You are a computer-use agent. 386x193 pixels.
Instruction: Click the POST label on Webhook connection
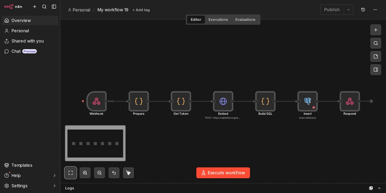click(111, 101)
